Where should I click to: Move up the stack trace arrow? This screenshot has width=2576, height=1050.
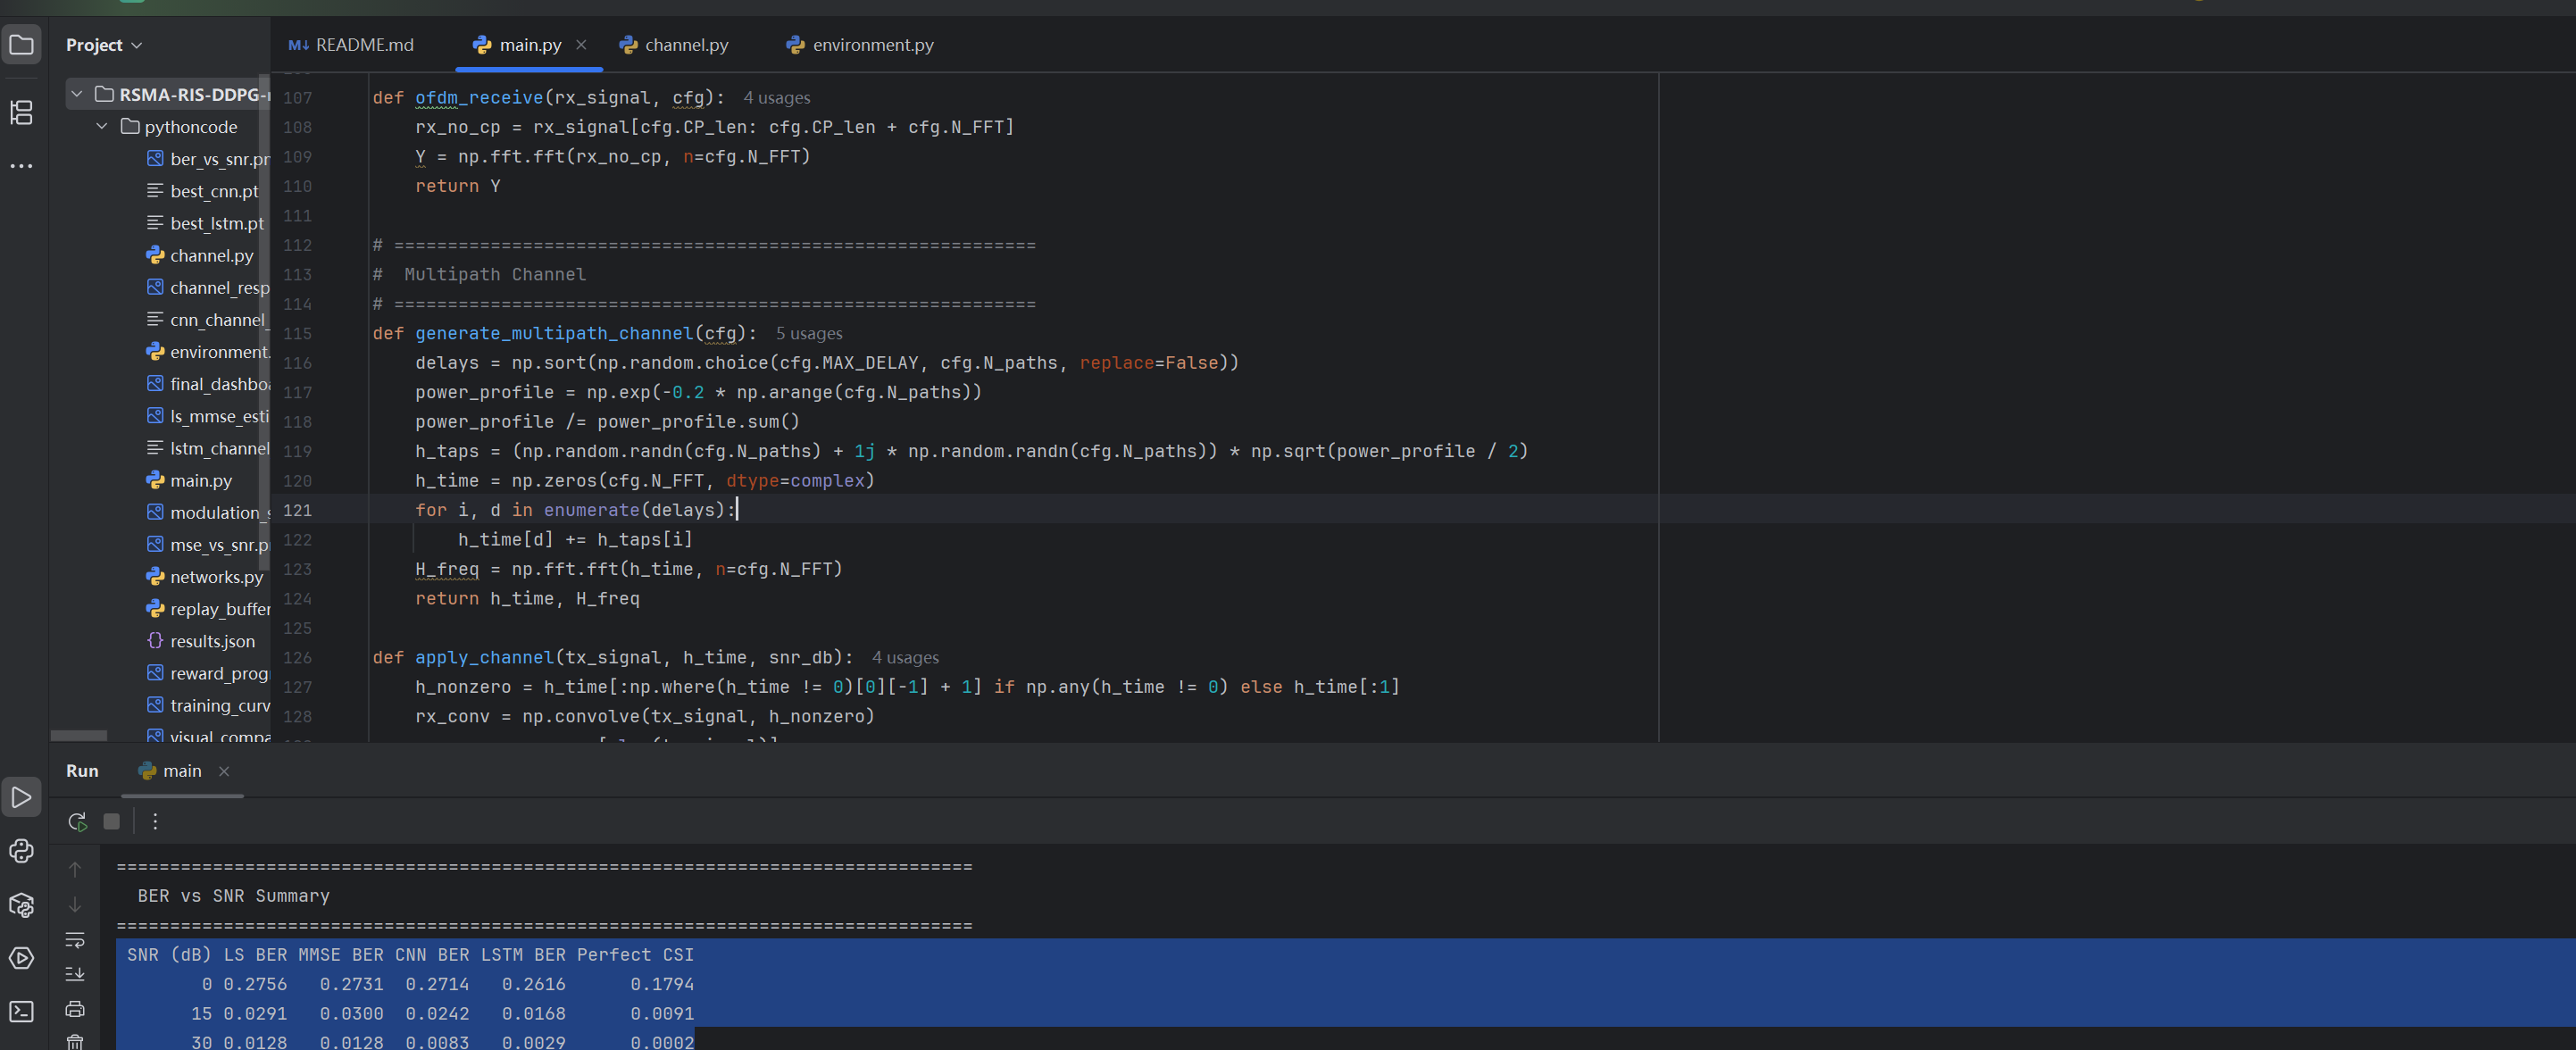click(75, 869)
